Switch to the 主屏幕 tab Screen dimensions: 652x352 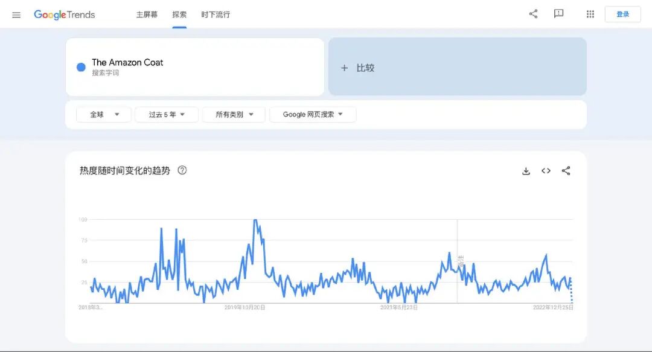pos(147,14)
